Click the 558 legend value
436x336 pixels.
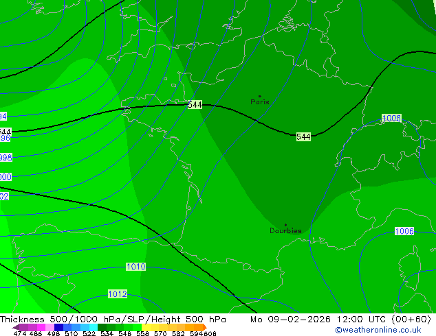point(142,333)
